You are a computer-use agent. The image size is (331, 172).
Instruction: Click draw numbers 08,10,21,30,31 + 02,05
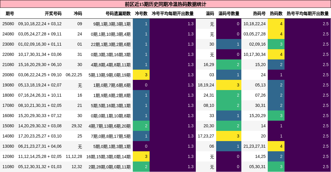point(40,105)
